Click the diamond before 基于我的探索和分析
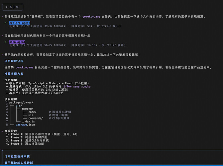 (x=2, y=54)
